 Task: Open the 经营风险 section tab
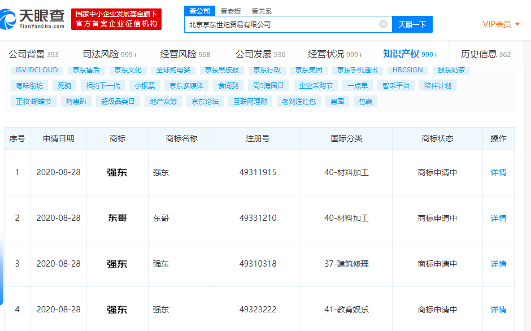tap(185, 54)
